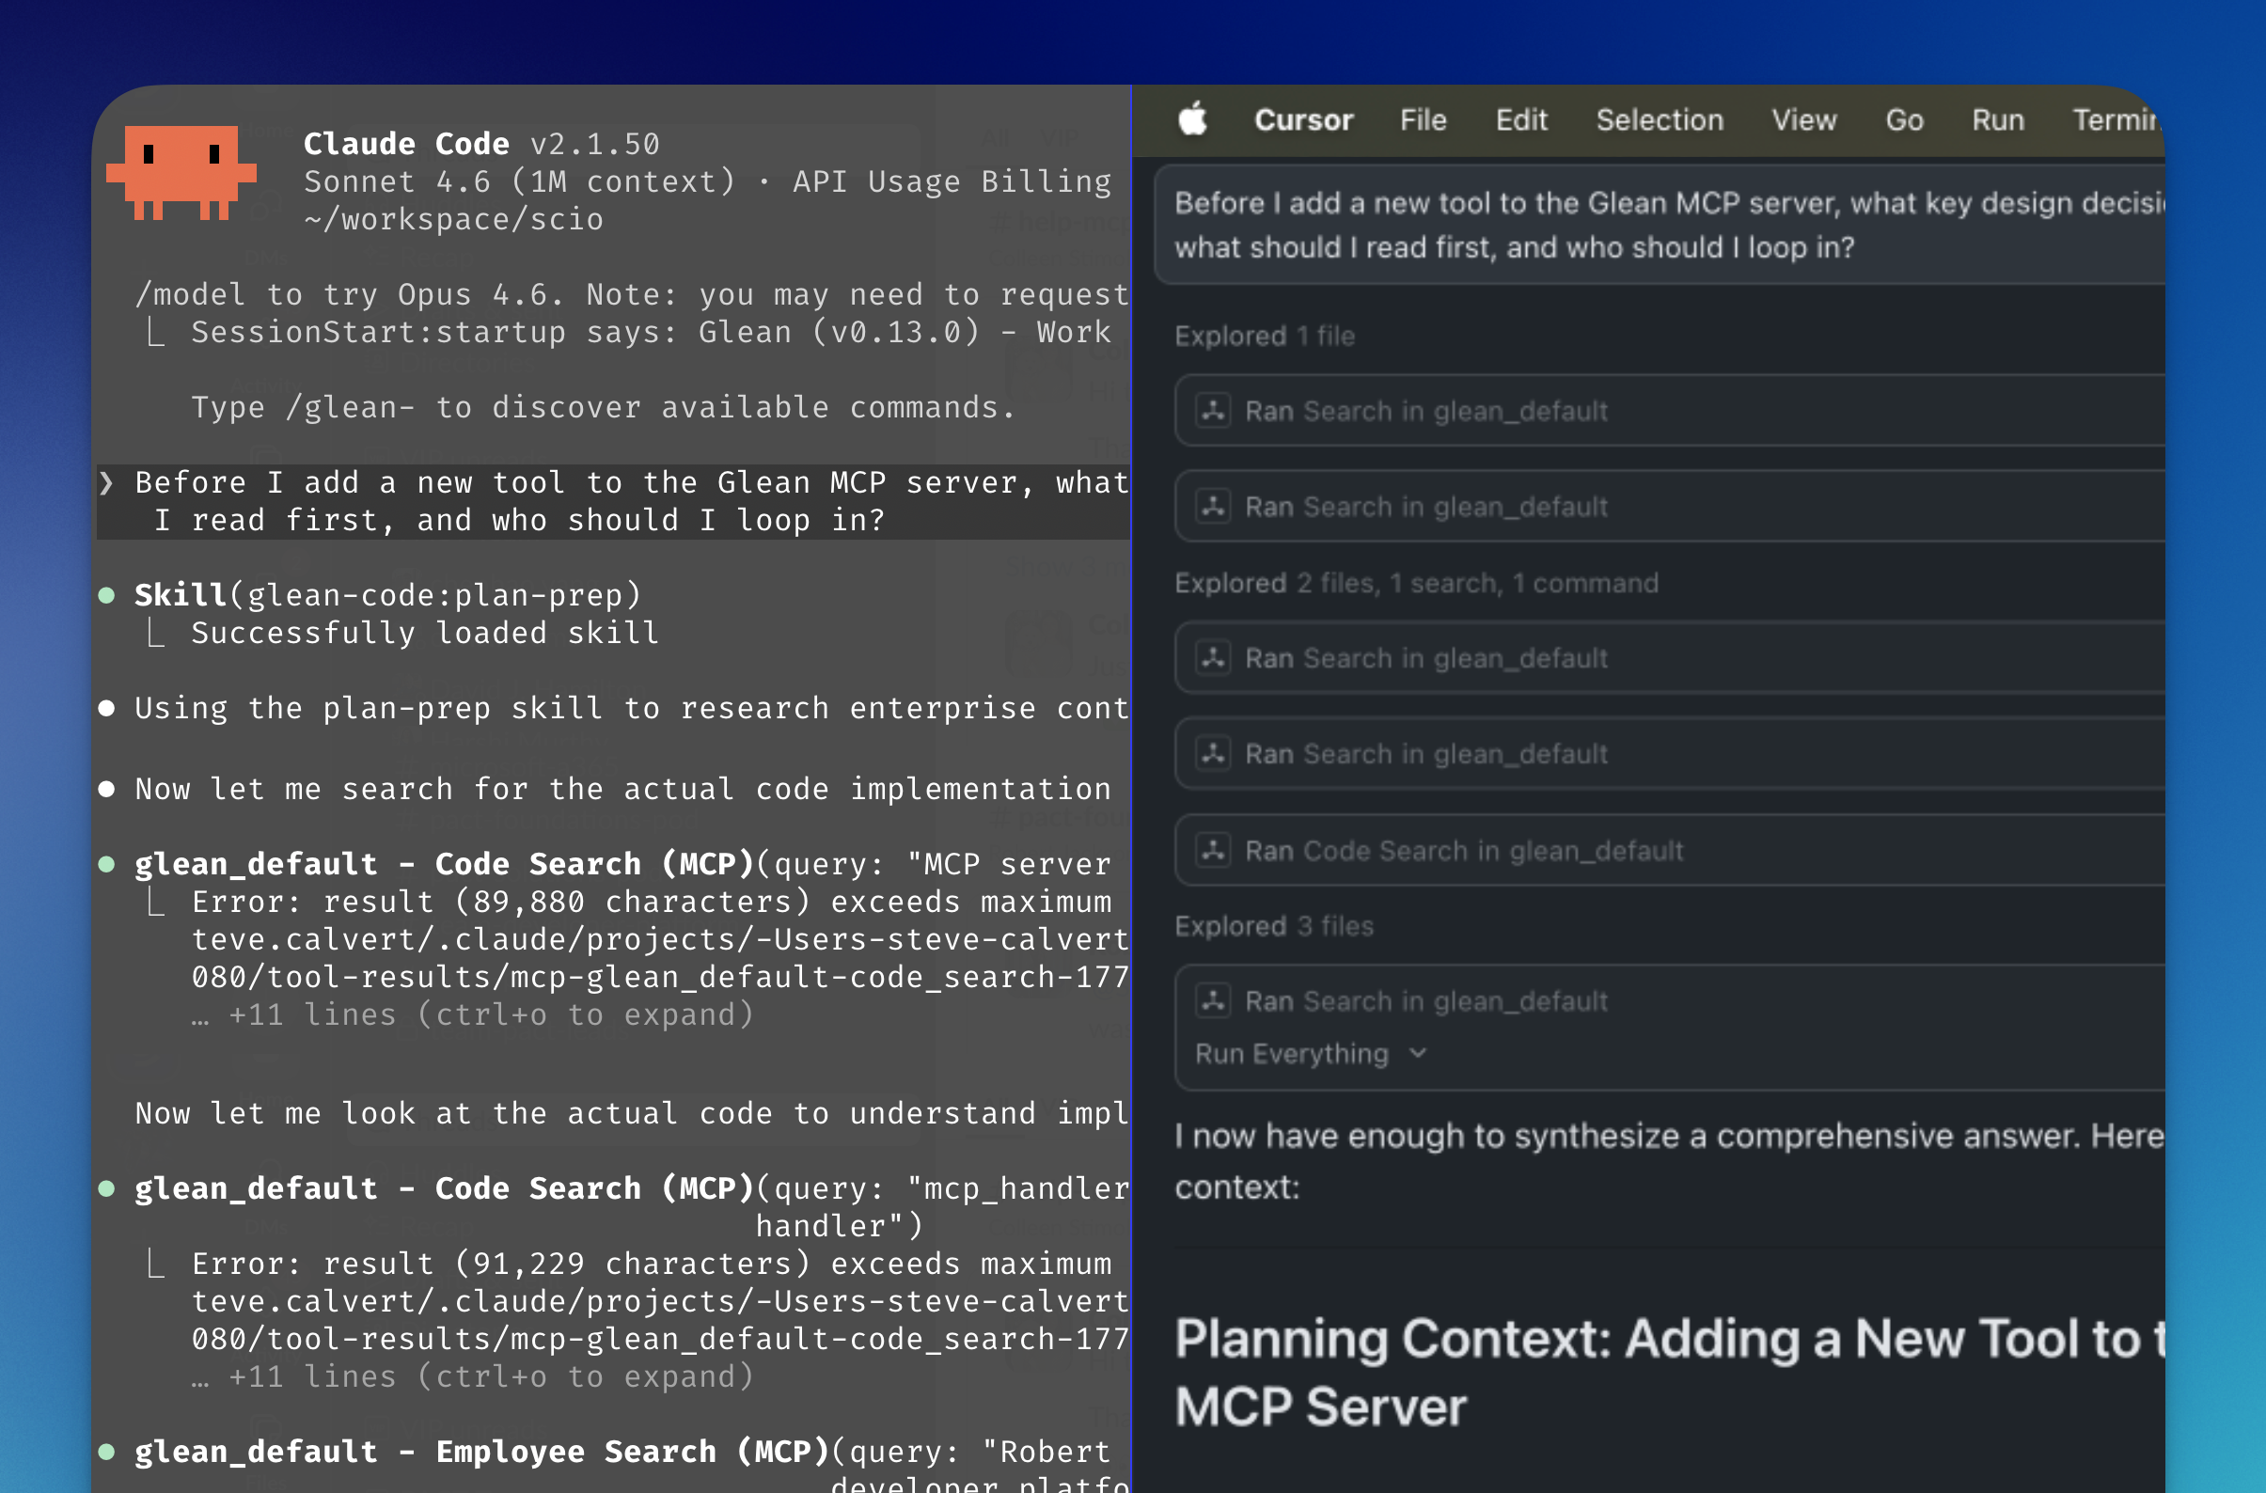This screenshot has width=2266, height=1493.
Task: Open the Go menu in Cursor
Action: [1903, 120]
